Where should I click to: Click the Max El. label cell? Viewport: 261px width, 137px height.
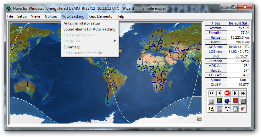[x=216, y=70]
